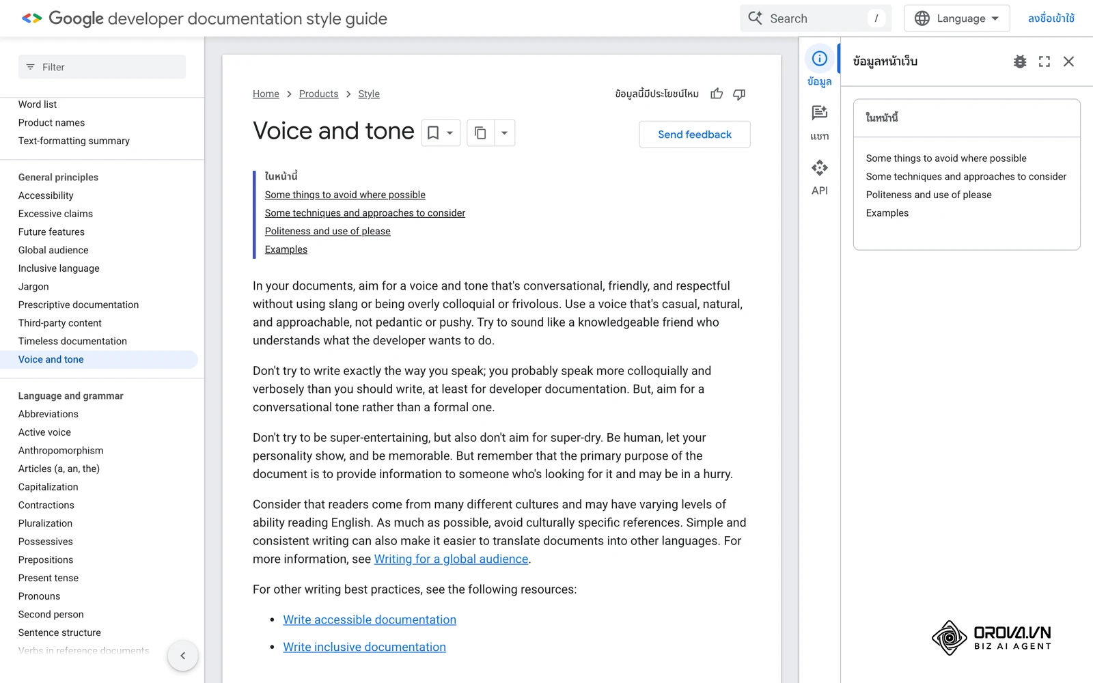
Task: Select Accessibility in the sidebar
Action: (x=46, y=195)
